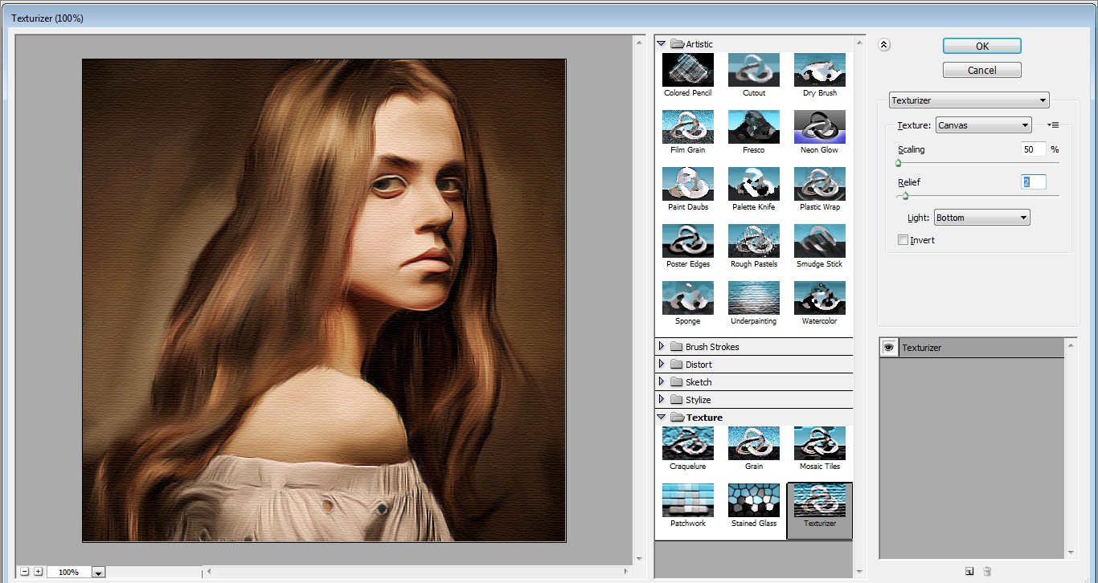The height and width of the screenshot is (583, 1098).
Task: Click the Scaling percentage input field
Action: [x=1033, y=149]
